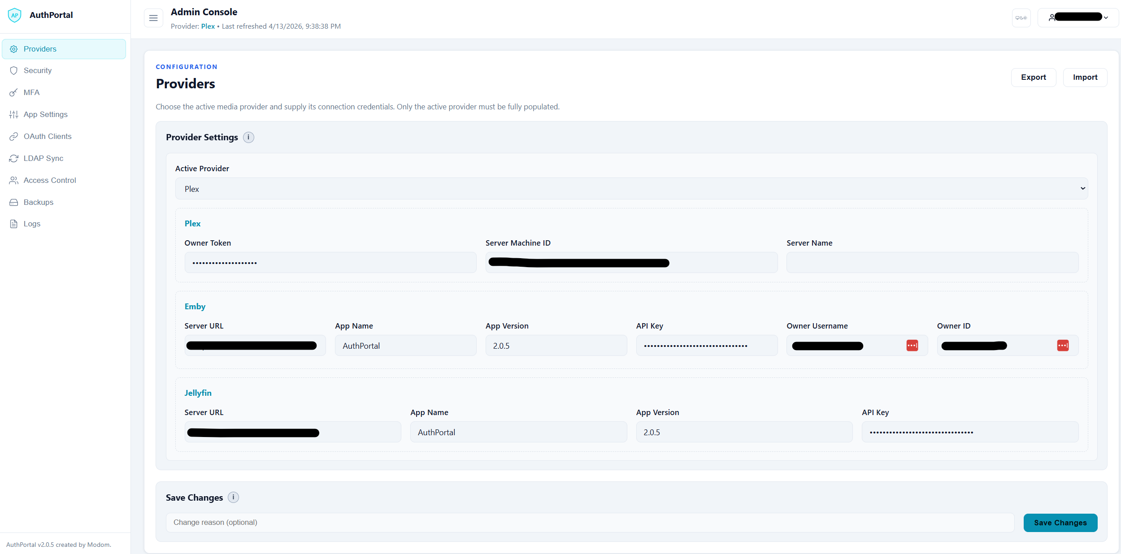Viewport: 1121px width, 554px height.
Task: Click the Providers gear icon in sidebar
Action: (x=14, y=49)
